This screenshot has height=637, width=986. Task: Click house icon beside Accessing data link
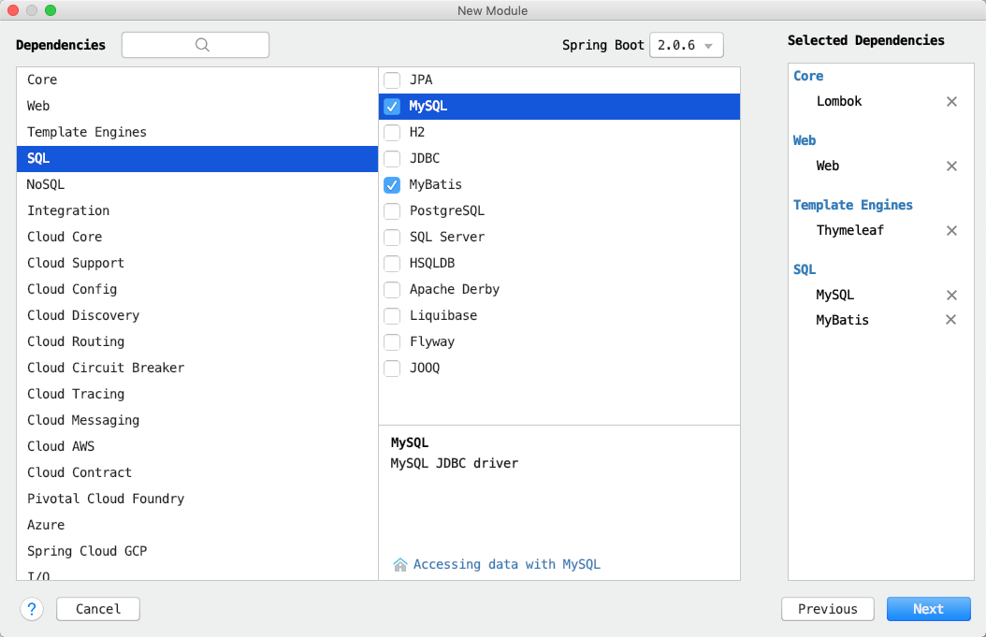[x=400, y=564]
